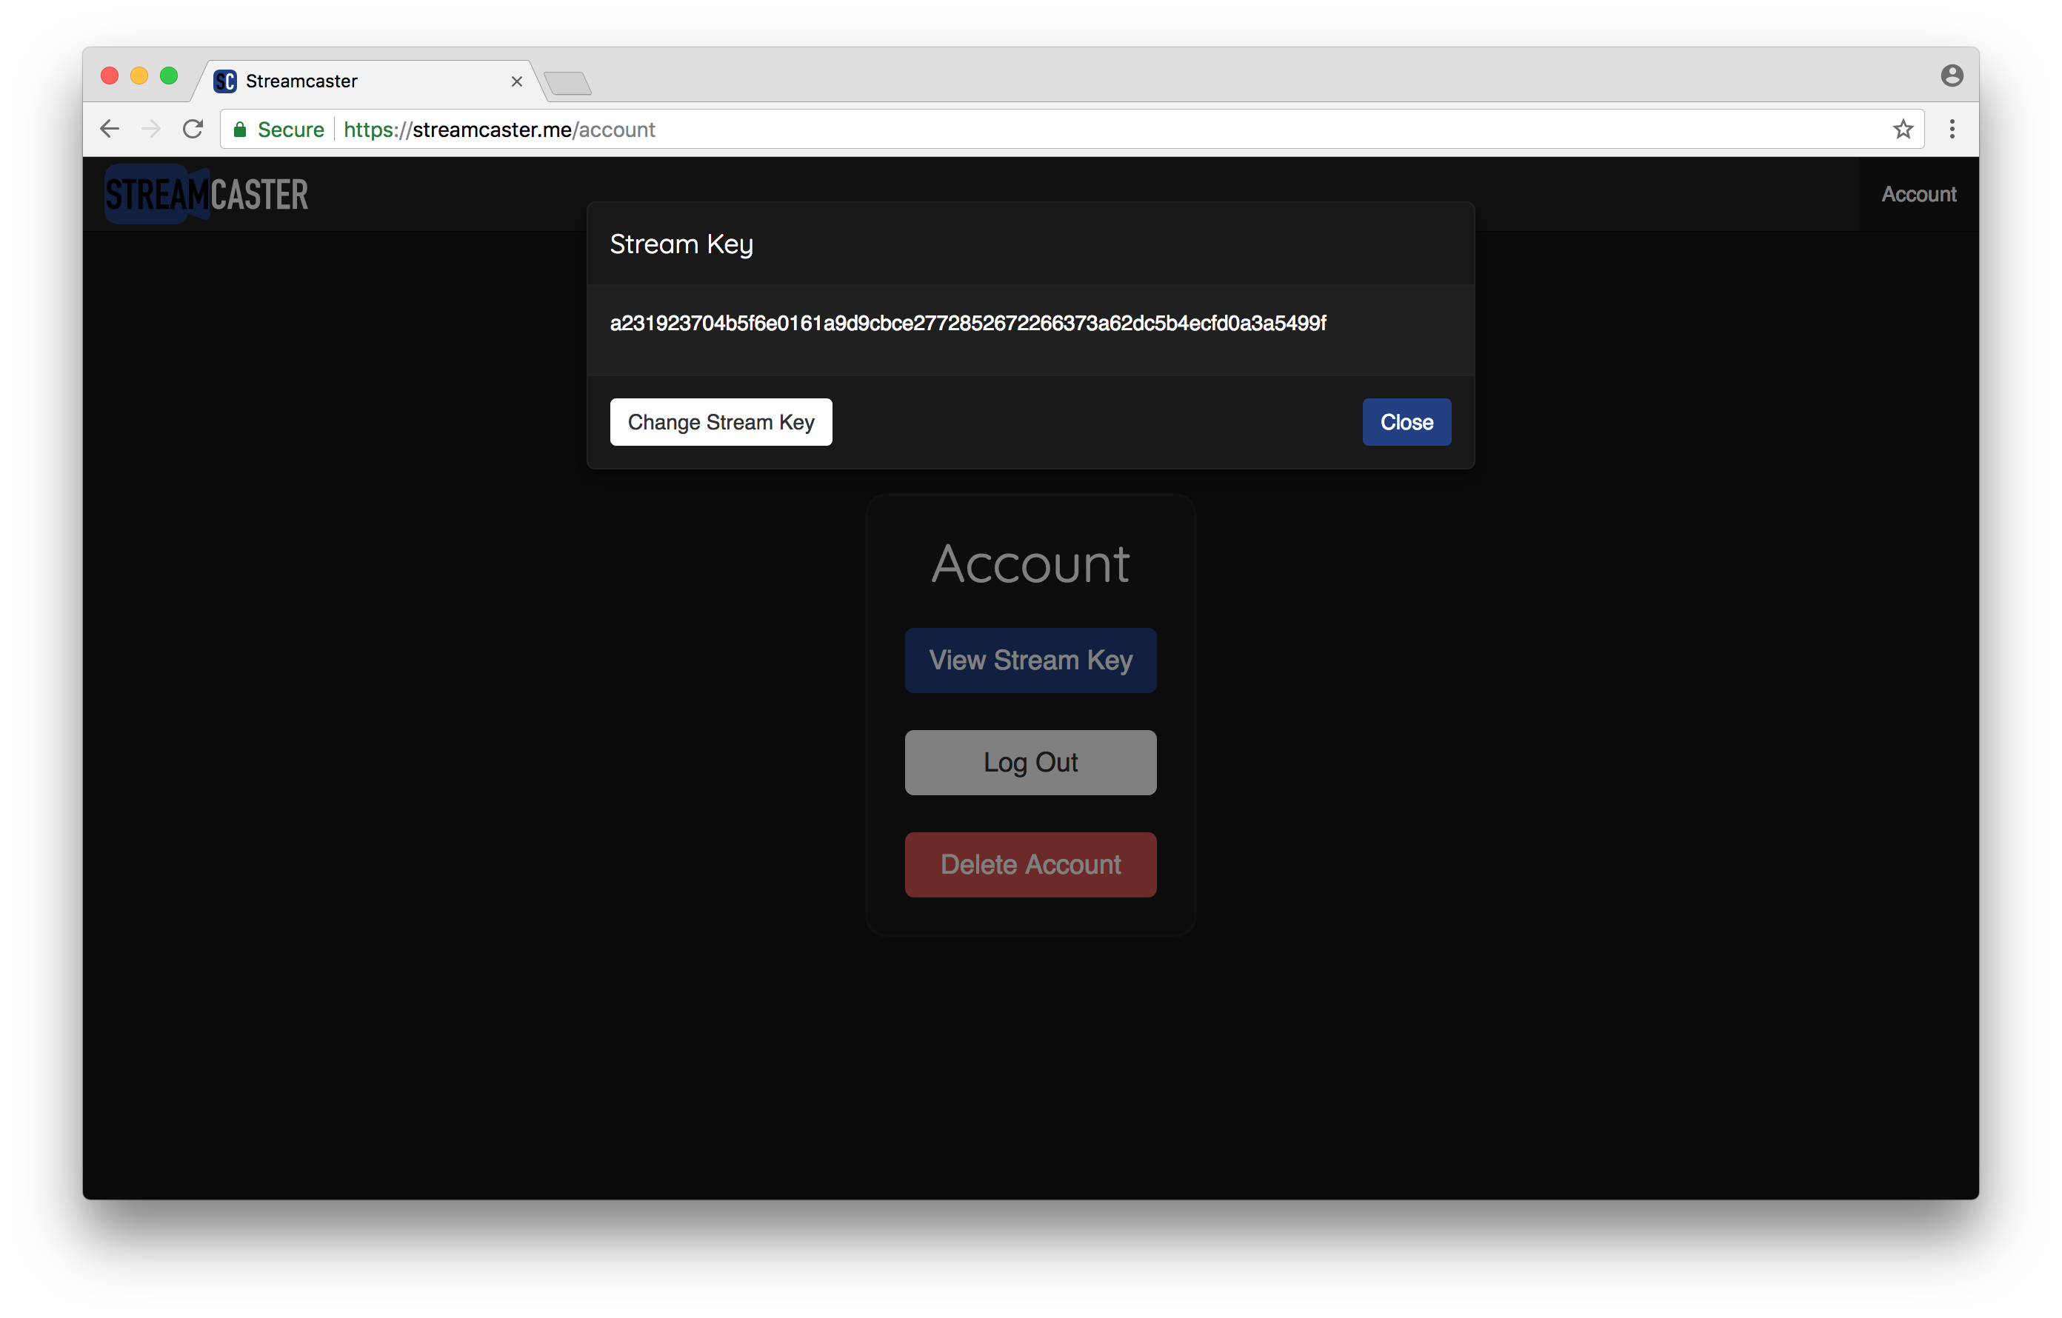Click the browser forward arrow
The image size is (2062, 1318).
(150, 130)
